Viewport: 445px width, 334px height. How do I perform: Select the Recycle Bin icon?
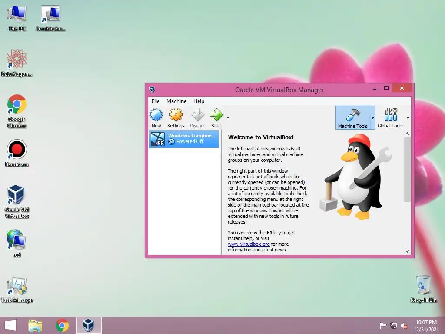point(423,289)
